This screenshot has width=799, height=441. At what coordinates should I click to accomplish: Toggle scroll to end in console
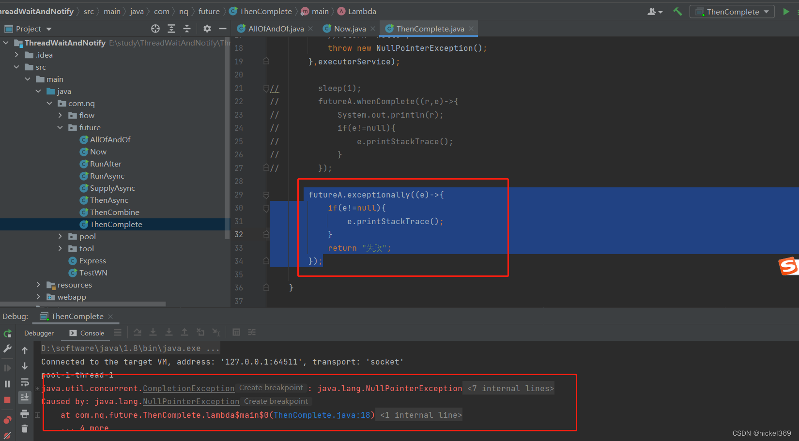[x=25, y=397]
